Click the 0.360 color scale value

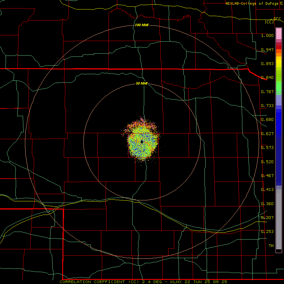coord(267,204)
